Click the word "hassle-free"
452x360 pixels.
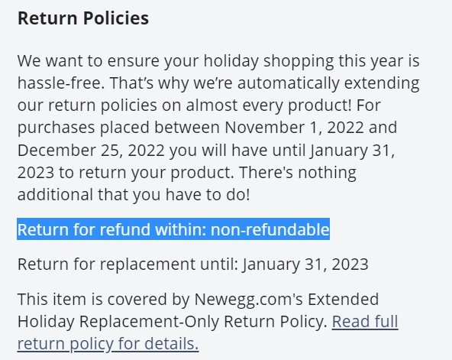point(60,83)
